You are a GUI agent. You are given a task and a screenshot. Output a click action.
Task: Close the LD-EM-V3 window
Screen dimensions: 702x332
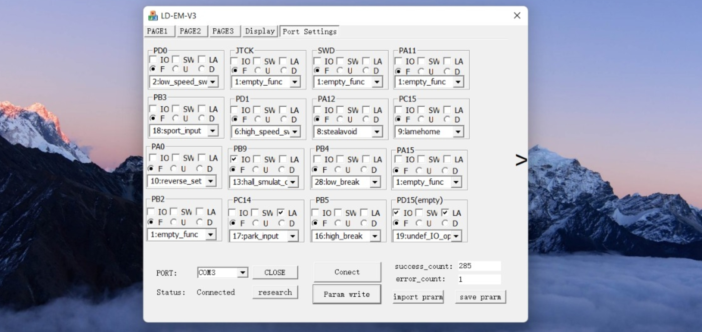[517, 16]
